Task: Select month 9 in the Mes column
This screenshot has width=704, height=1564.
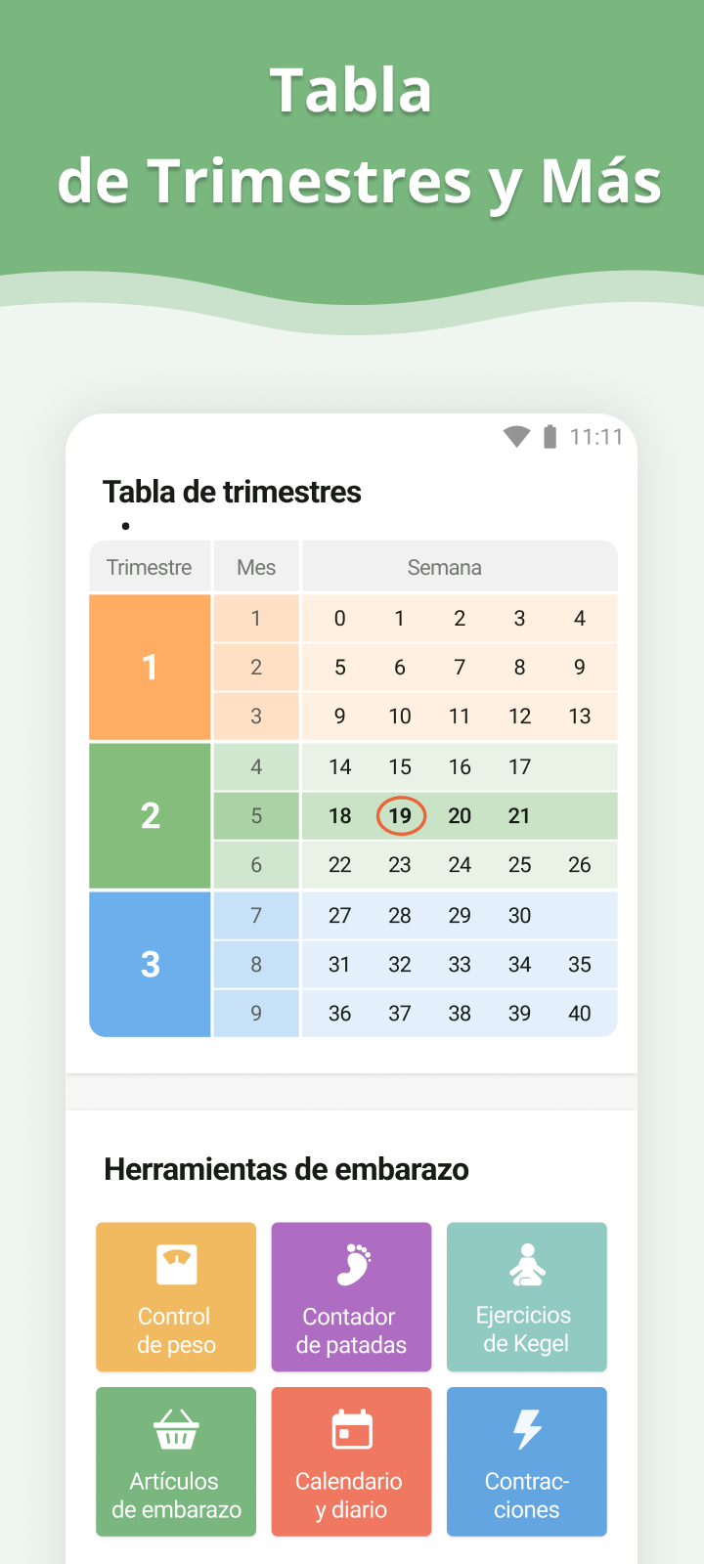Action: (256, 1013)
